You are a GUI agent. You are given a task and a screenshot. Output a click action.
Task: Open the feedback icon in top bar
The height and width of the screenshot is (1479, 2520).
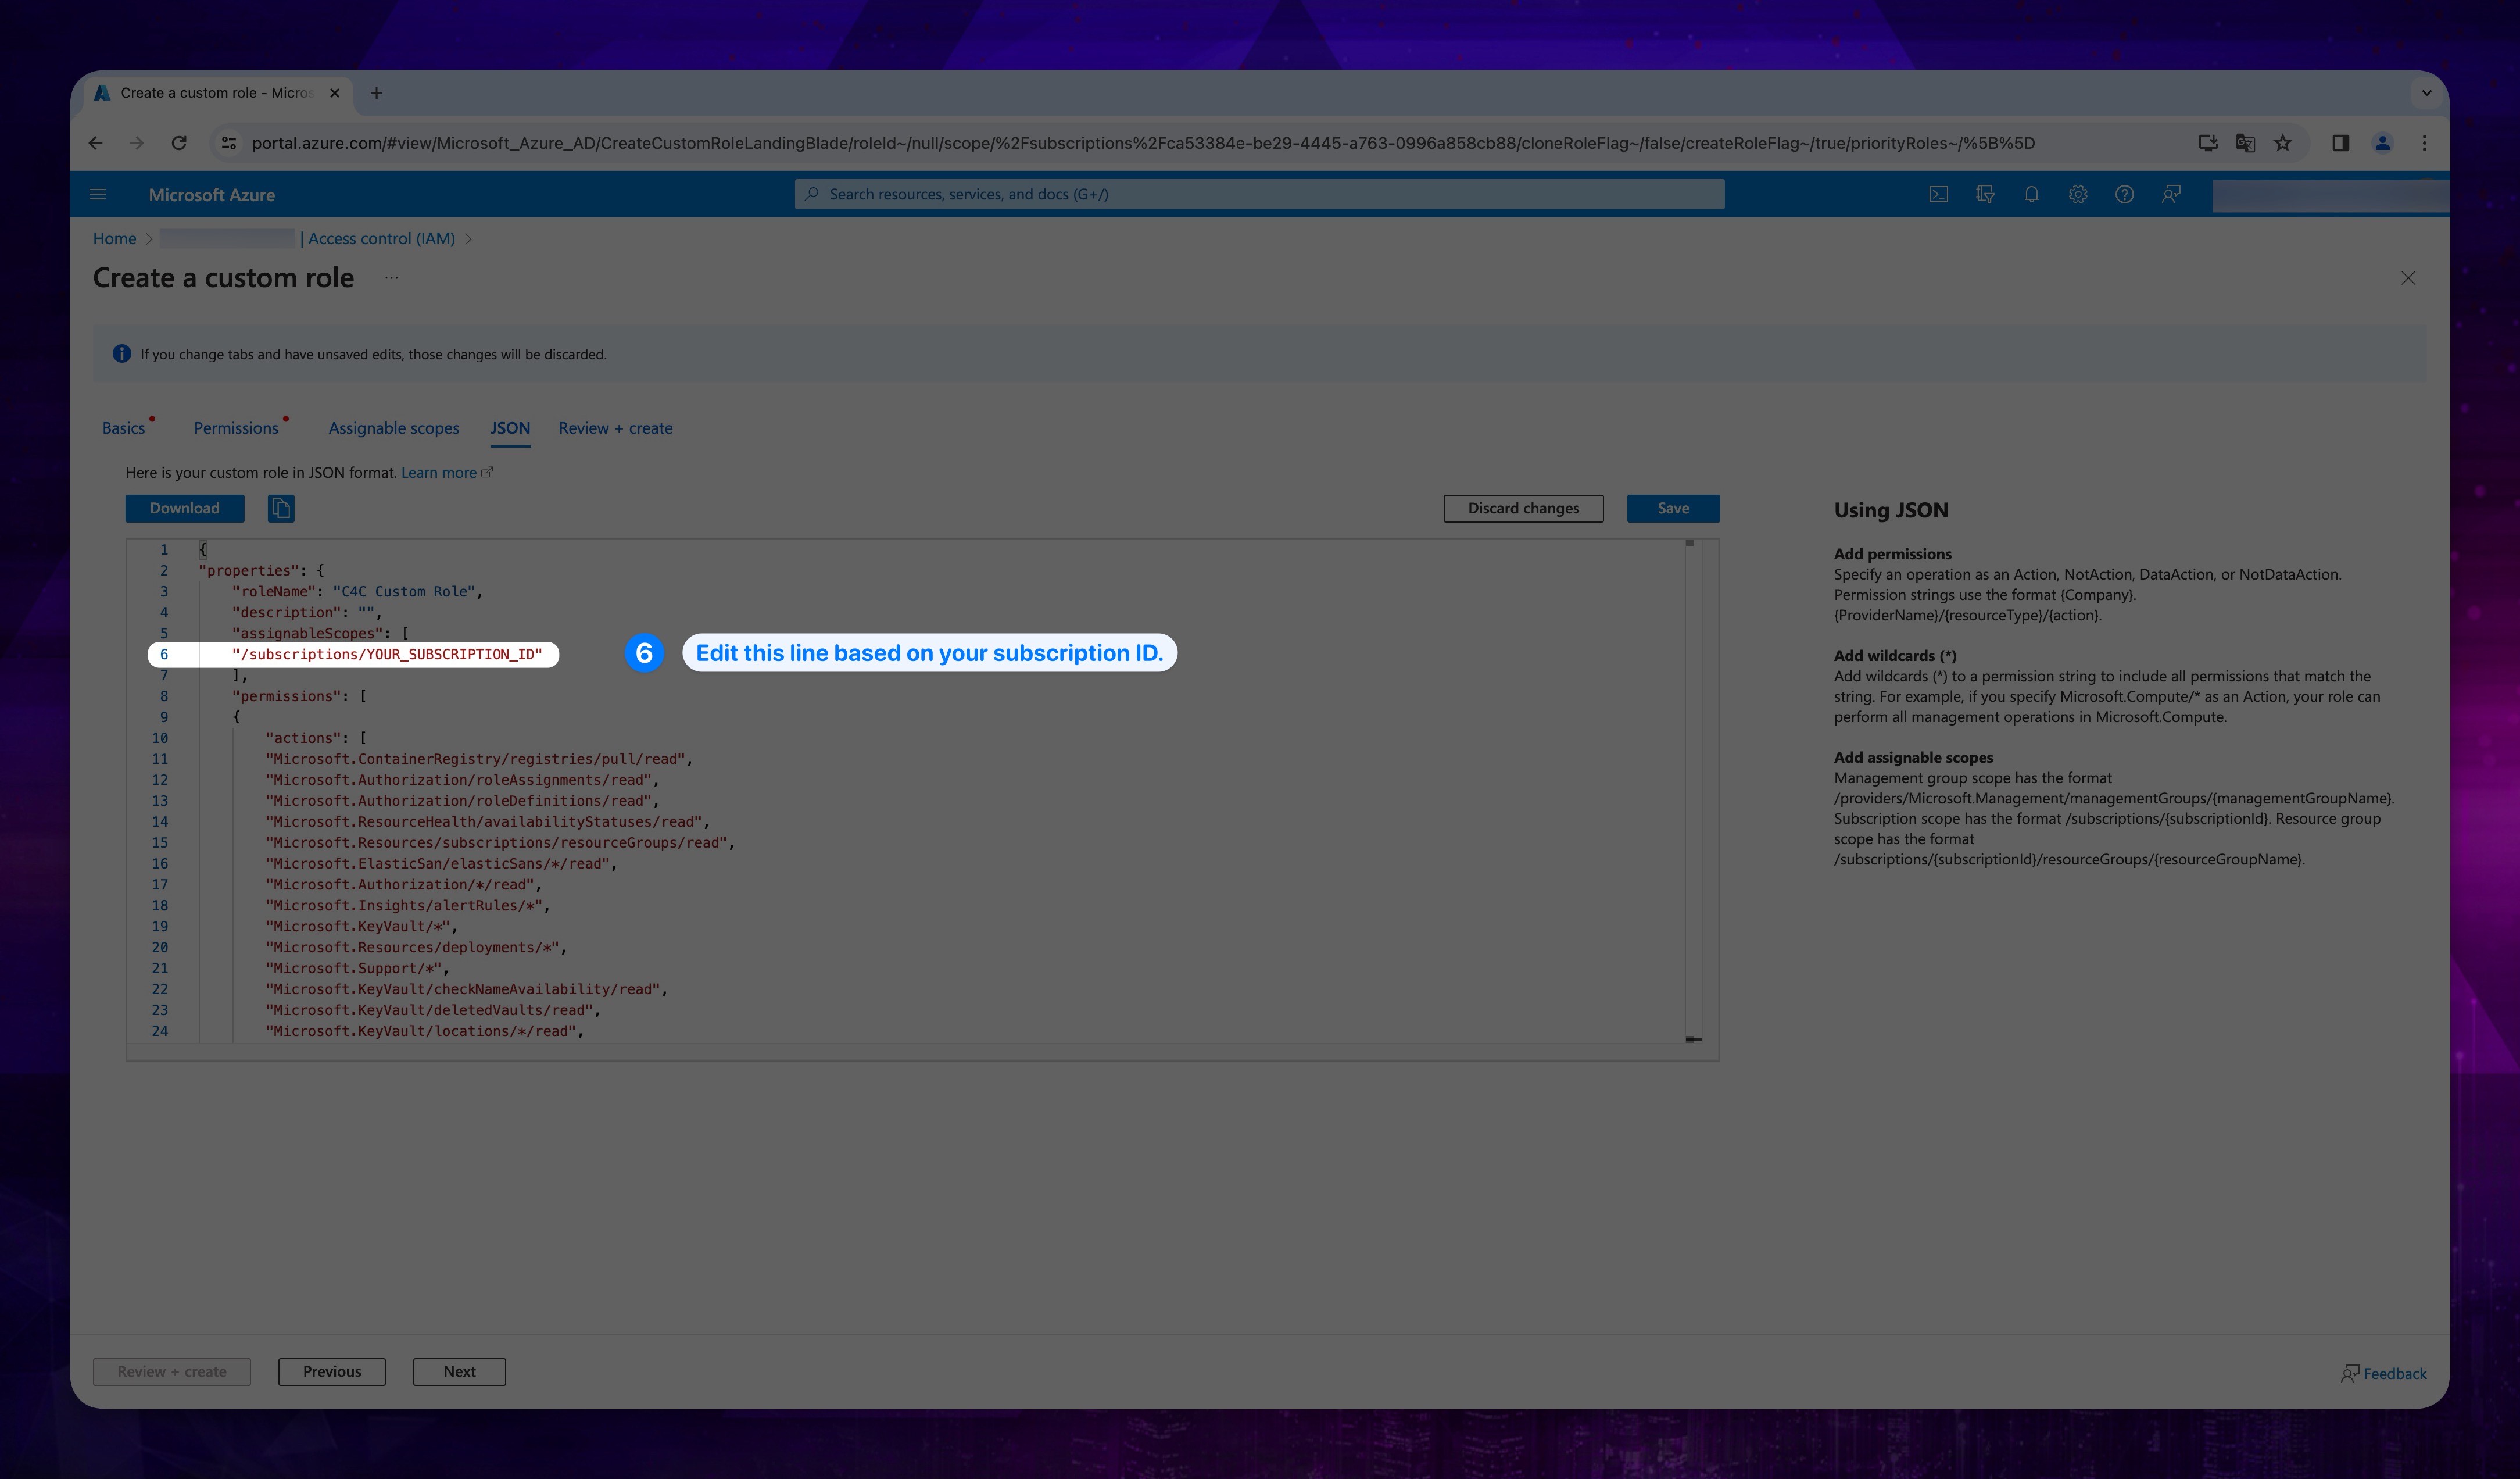(x=2171, y=194)
